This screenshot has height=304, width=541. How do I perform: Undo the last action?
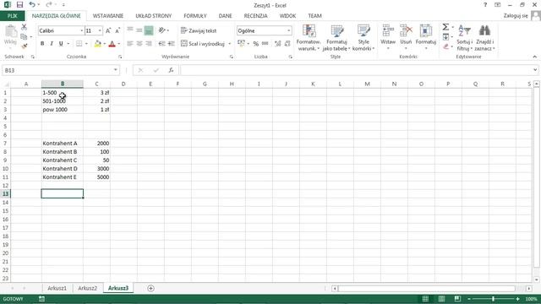click(x=32, y=5)
